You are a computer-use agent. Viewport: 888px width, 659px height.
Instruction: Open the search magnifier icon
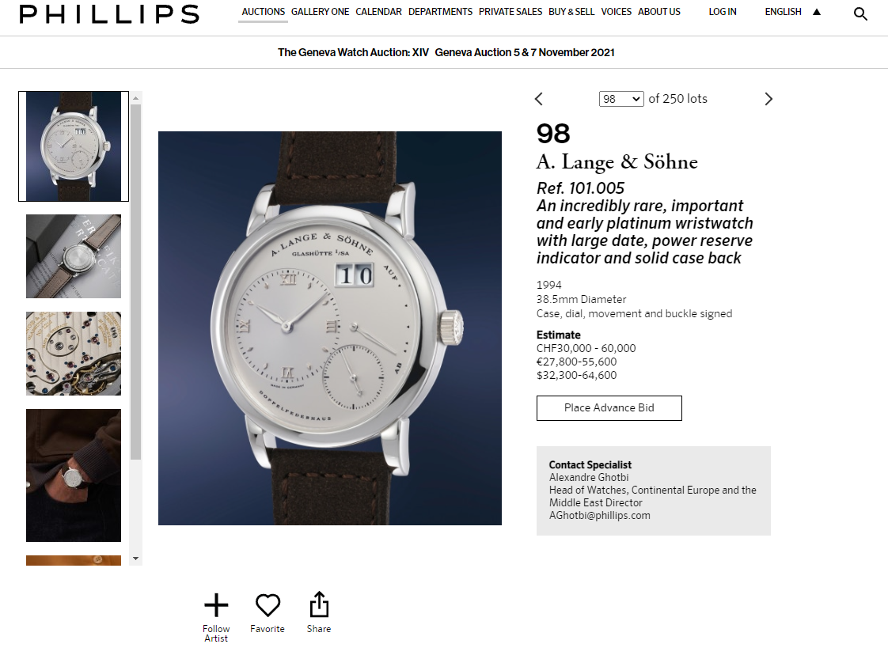(860, 13)
